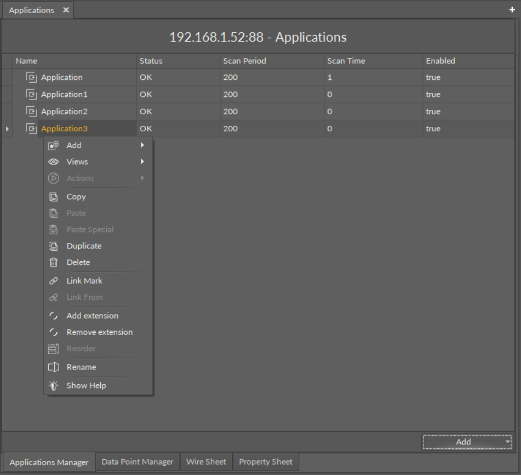Close the Applications tab

[x=66, y=10]
